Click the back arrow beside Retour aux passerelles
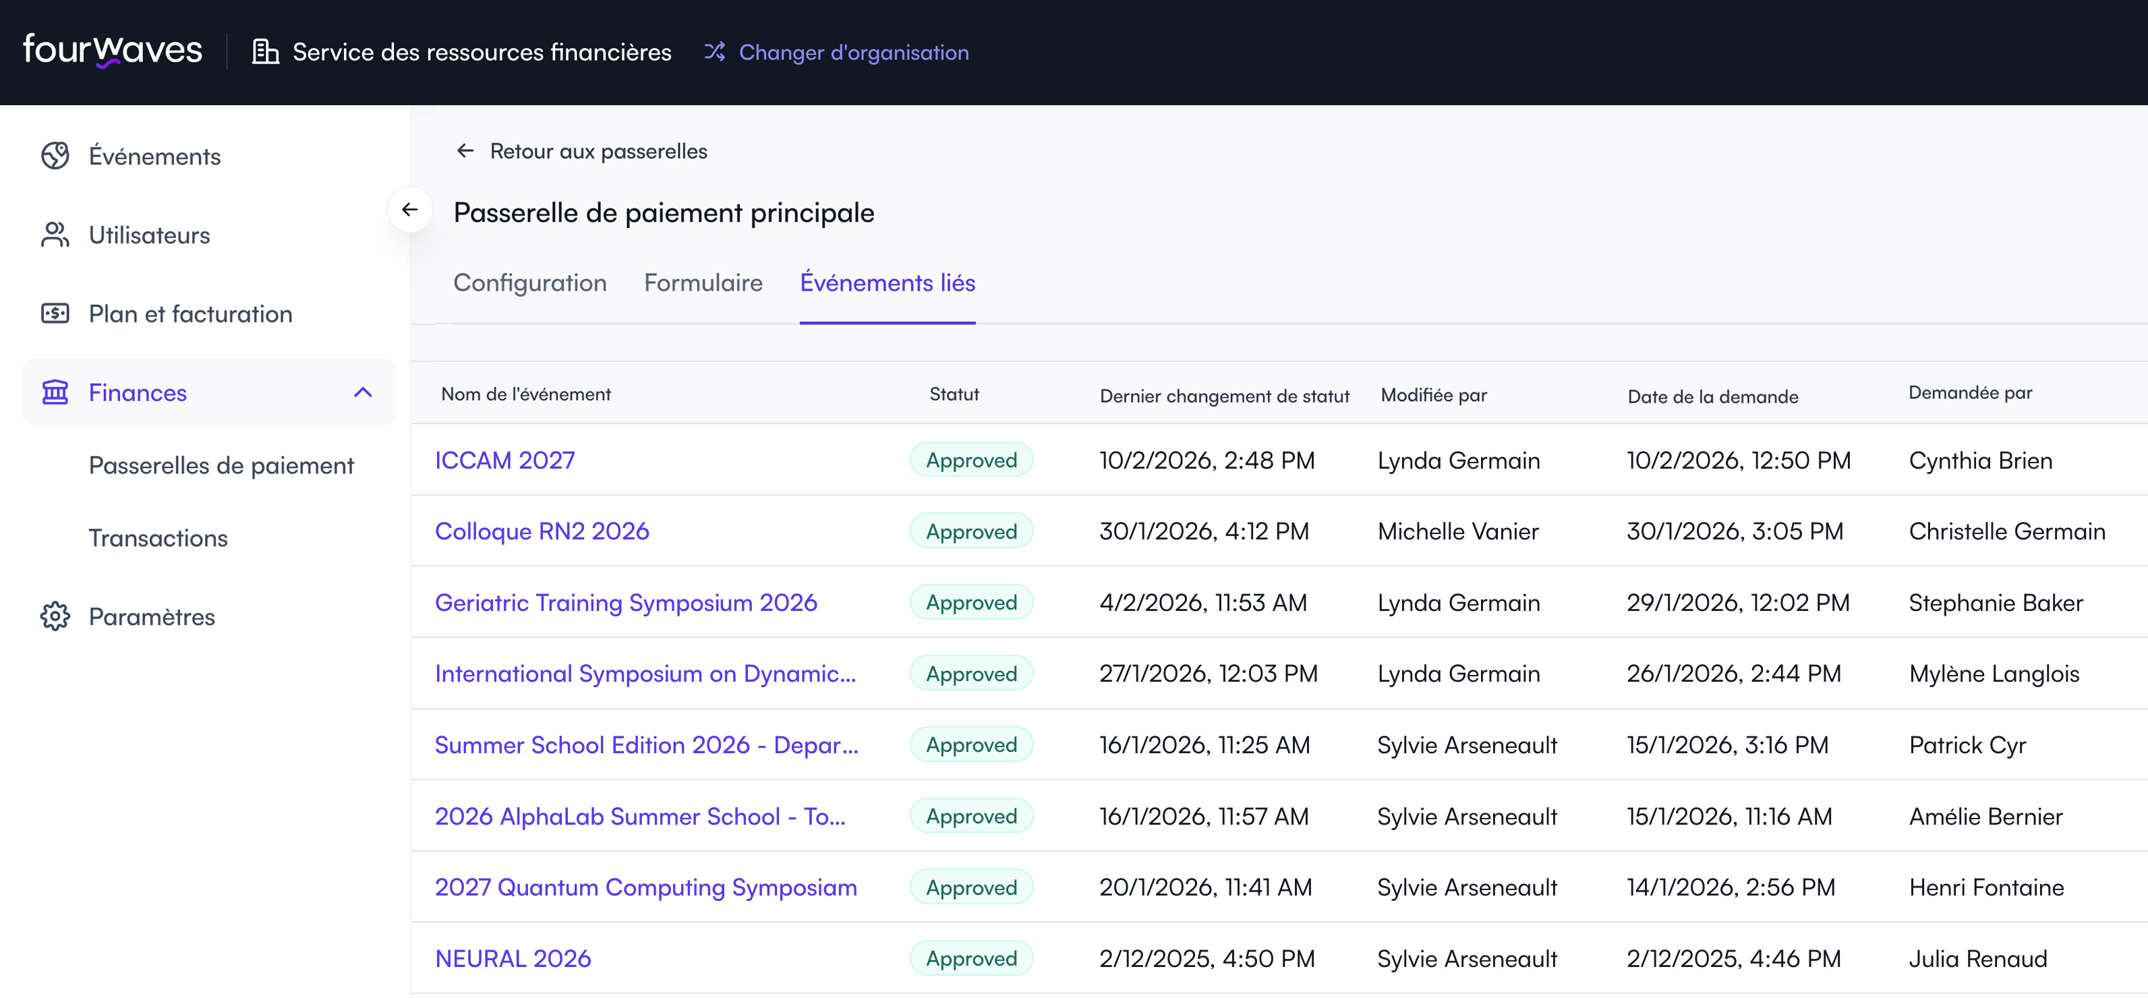 [x=465, y=151]
